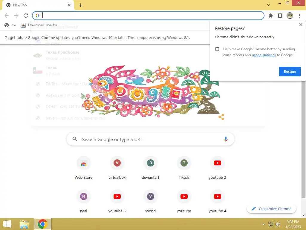Reload the page with the refresh icon
This screenshot has height=230, width=306.
point(26,16)
